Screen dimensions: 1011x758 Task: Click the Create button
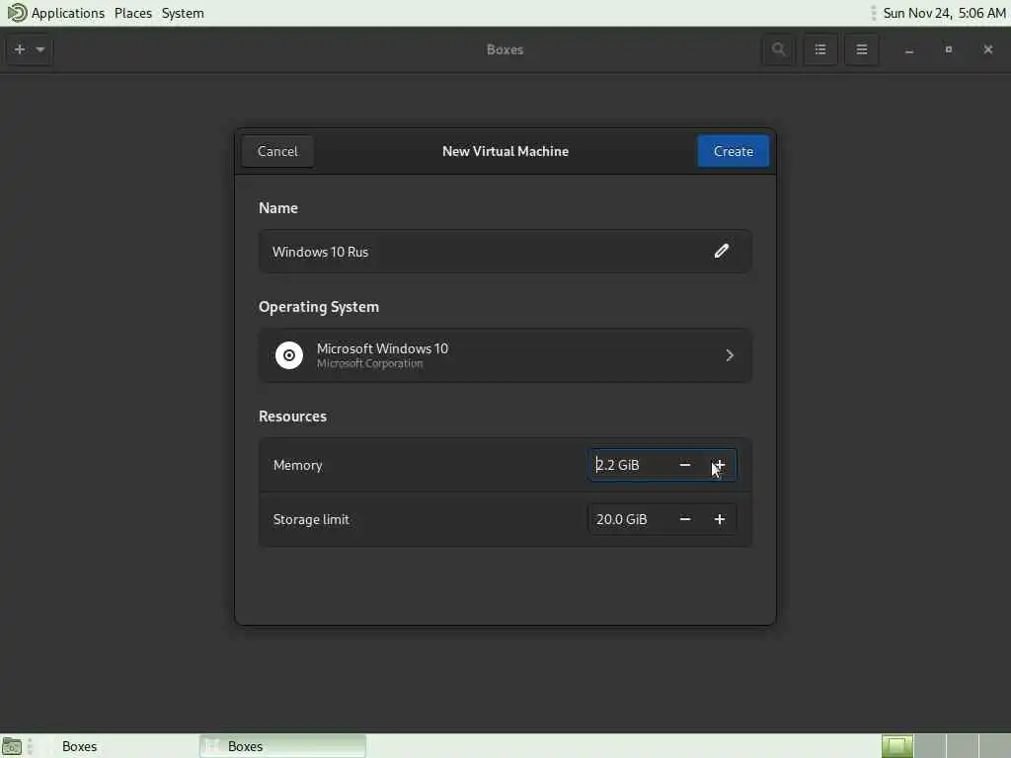(734, 151)
